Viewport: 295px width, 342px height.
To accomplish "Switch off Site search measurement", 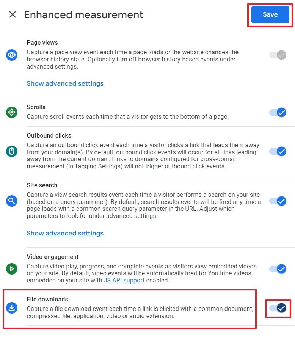I will pos(278,201).
